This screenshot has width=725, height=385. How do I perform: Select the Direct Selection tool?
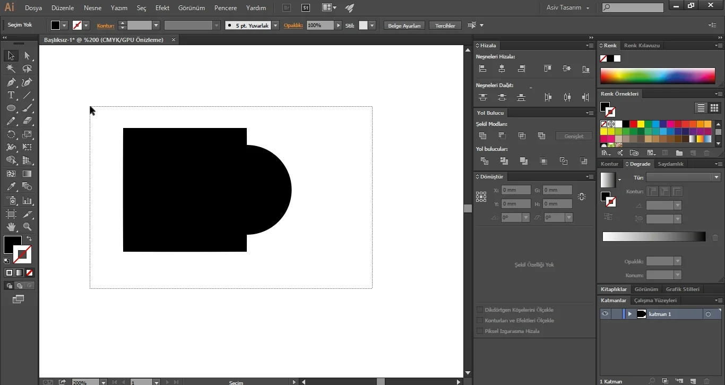tap(27, 56)
